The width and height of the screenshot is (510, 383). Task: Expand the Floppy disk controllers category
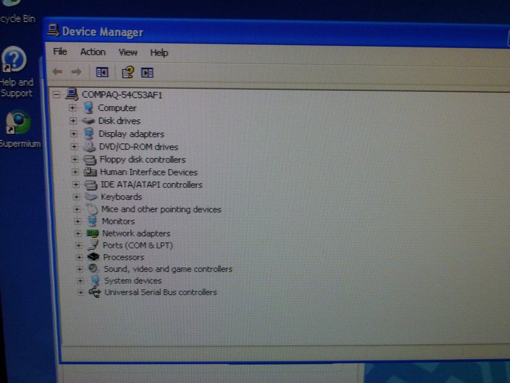[75, 159]
